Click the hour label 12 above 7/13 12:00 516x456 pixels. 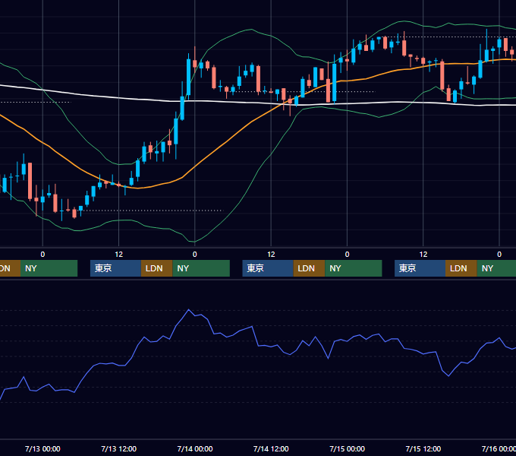(119, 255)
